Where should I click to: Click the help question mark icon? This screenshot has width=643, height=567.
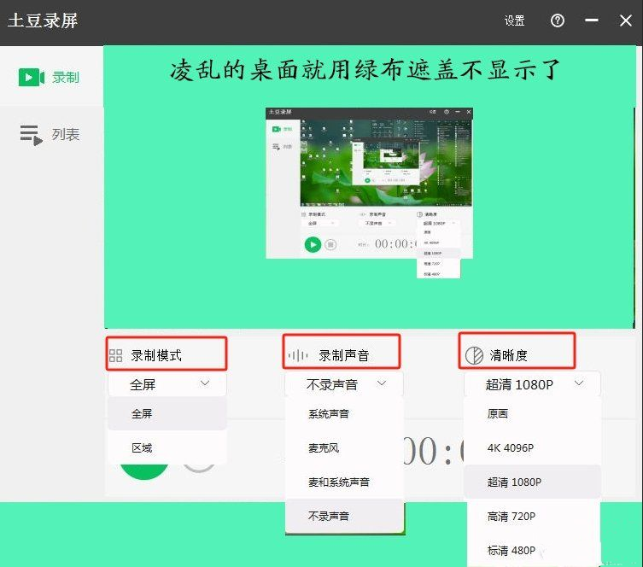pos(558,20)
